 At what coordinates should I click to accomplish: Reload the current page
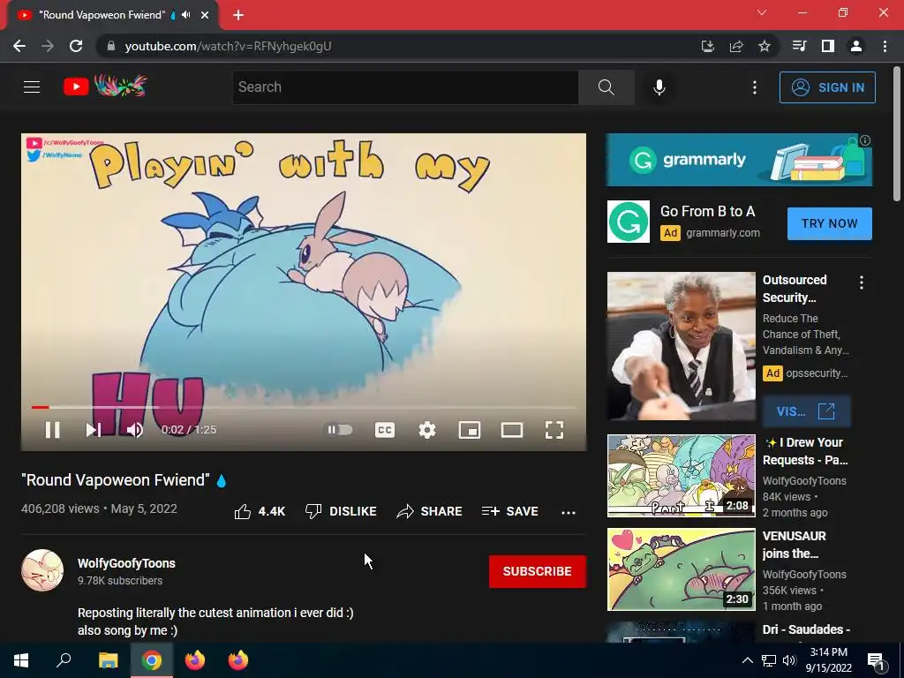pos(76,46)
